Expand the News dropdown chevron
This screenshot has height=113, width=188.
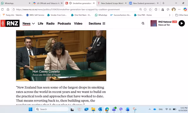tap(33, 24)
